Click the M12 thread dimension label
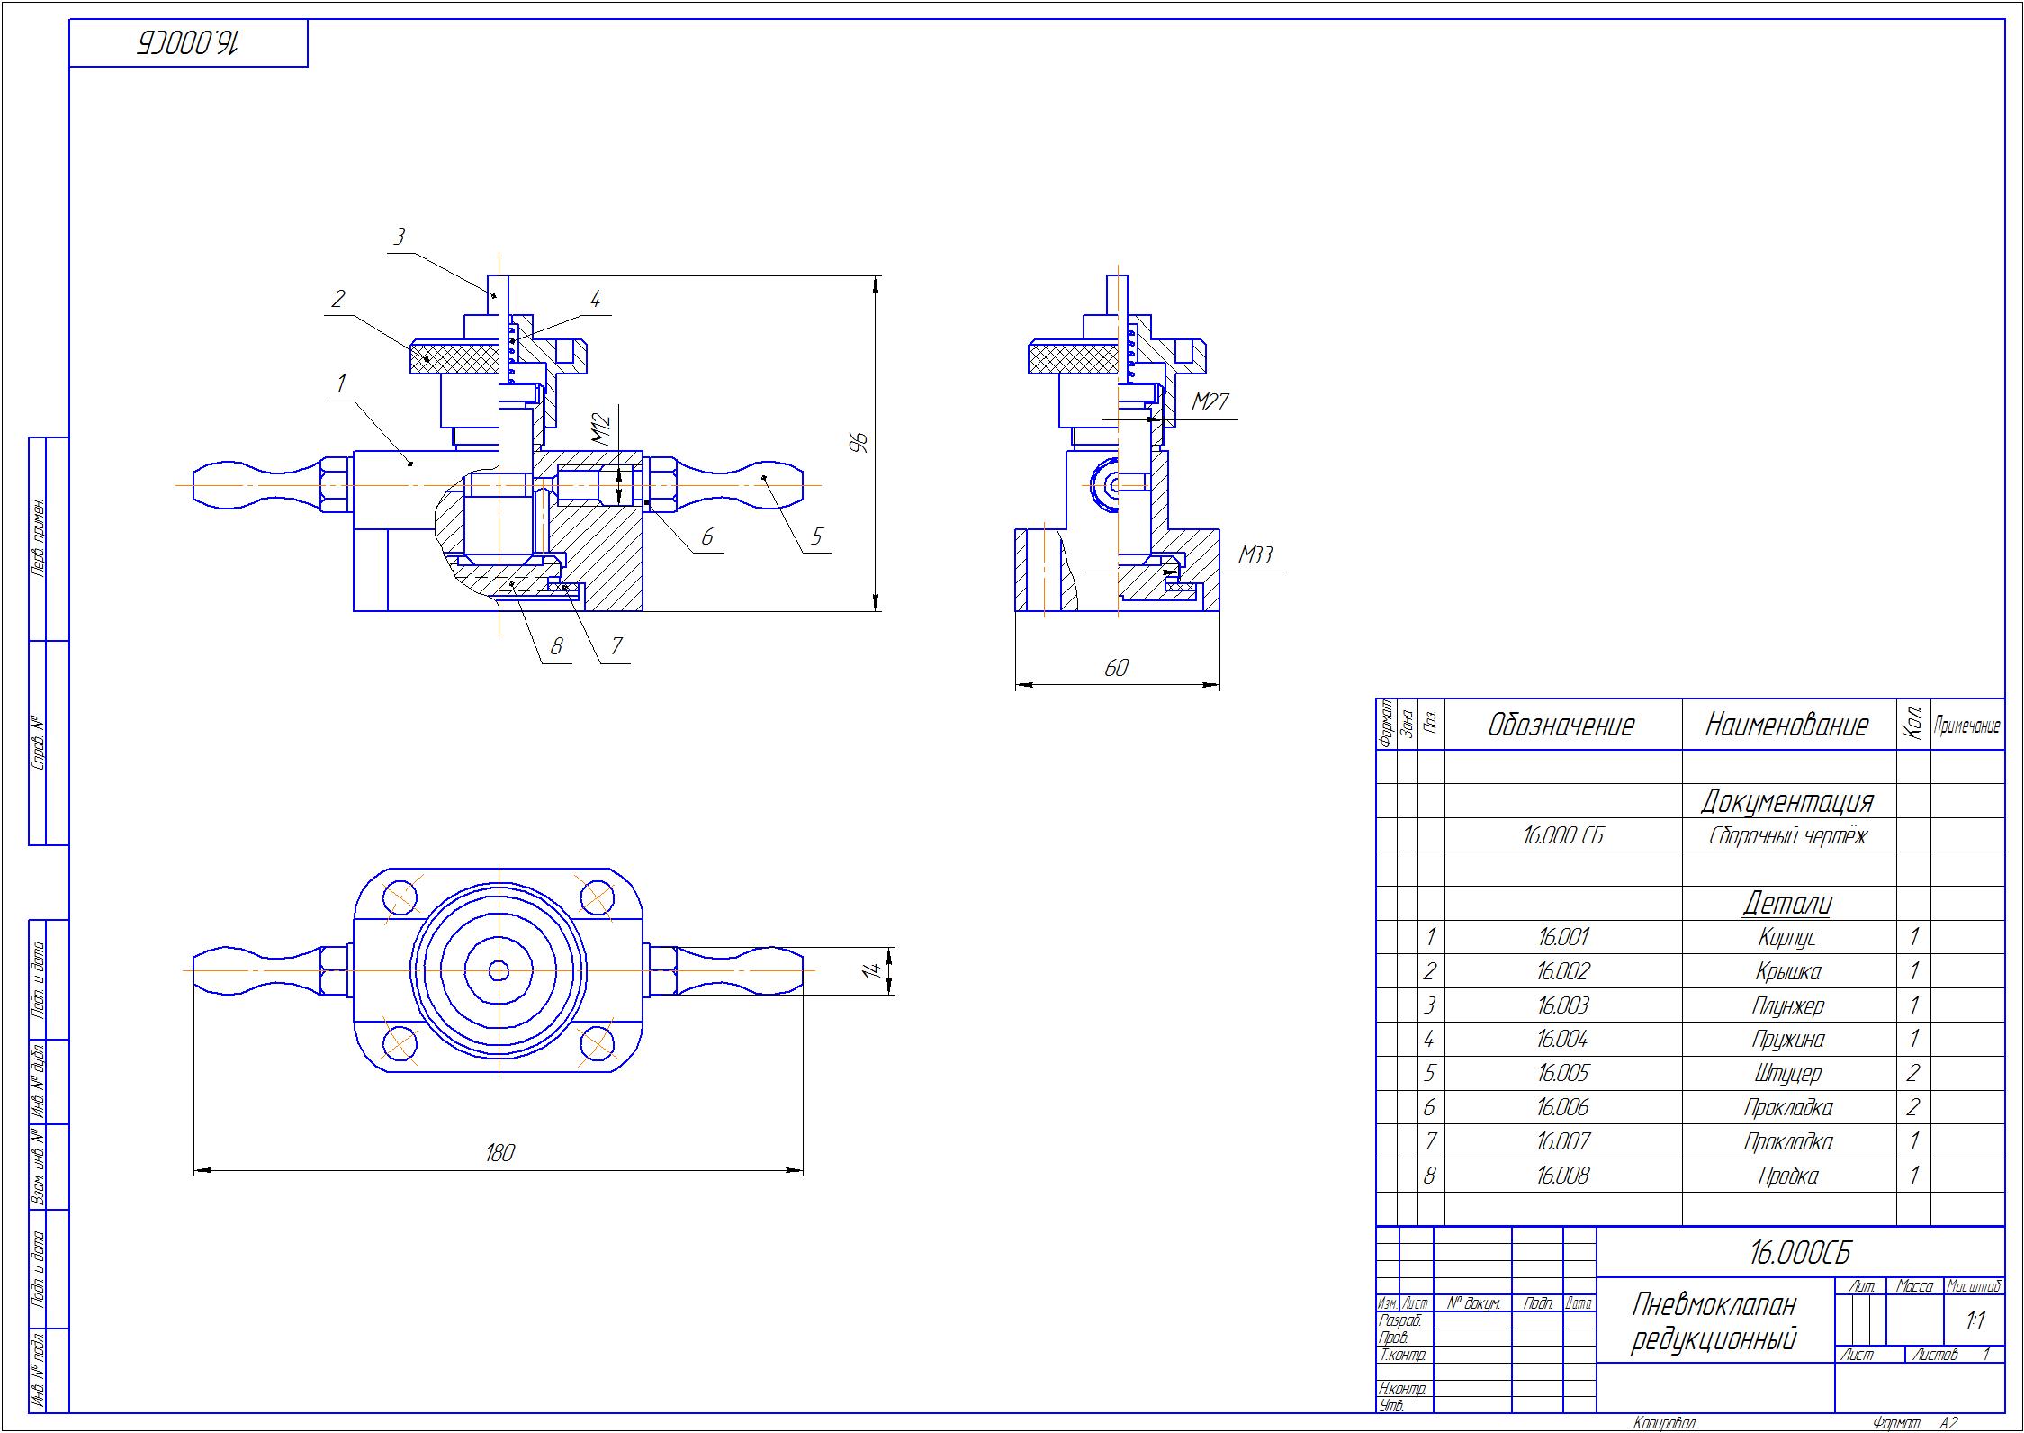 point(603,428)
